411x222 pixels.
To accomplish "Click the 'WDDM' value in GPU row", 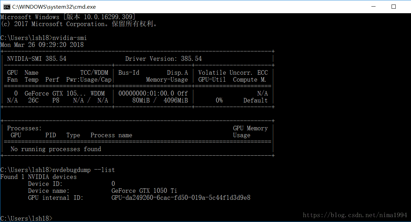I will (98, 93).
